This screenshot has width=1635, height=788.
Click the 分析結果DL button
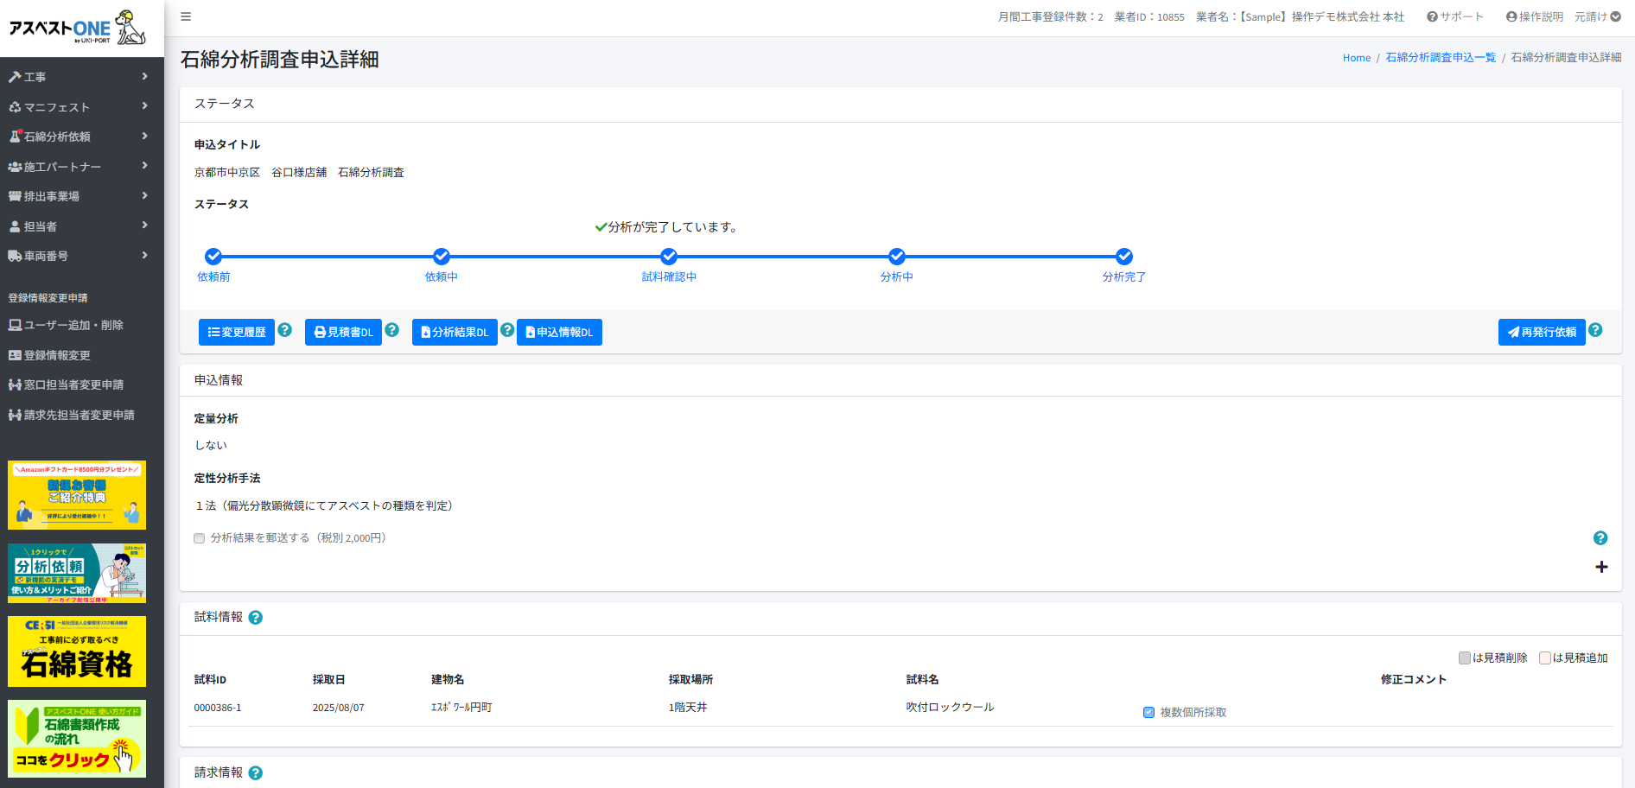[455, 333]
